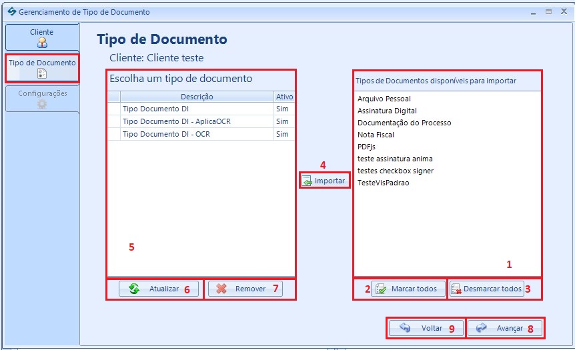Click the Atualizar button
Viewport: 575px width, 350px height.
pyautogui.click(x=158, y=289)
